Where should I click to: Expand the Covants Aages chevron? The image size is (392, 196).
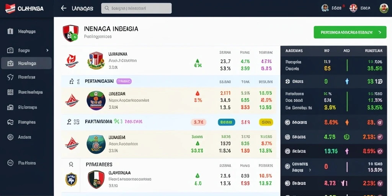click(x=310, y=170)
